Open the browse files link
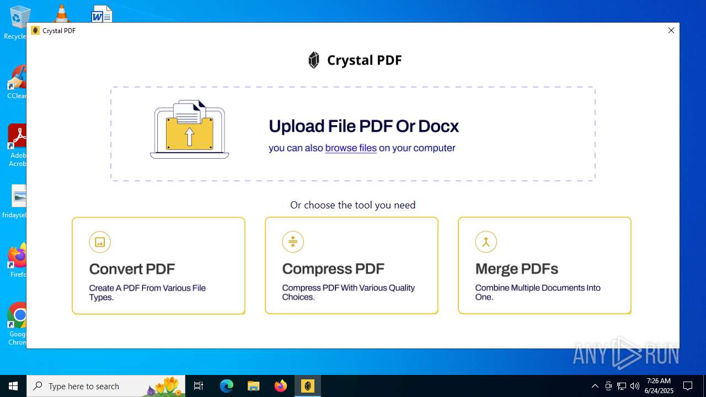 (x=351, y=148)
